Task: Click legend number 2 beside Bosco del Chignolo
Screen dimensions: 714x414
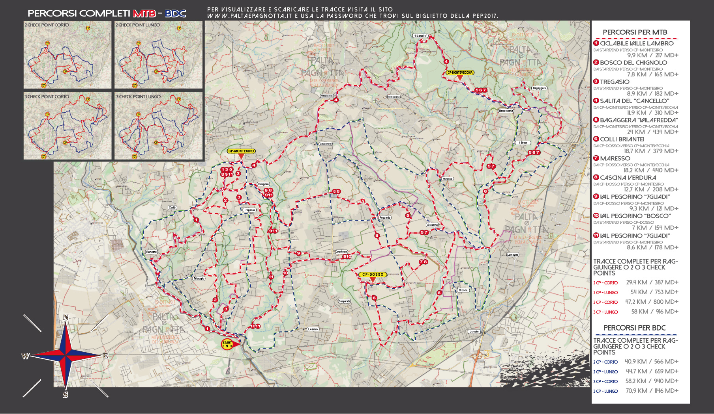Action: 596,62
